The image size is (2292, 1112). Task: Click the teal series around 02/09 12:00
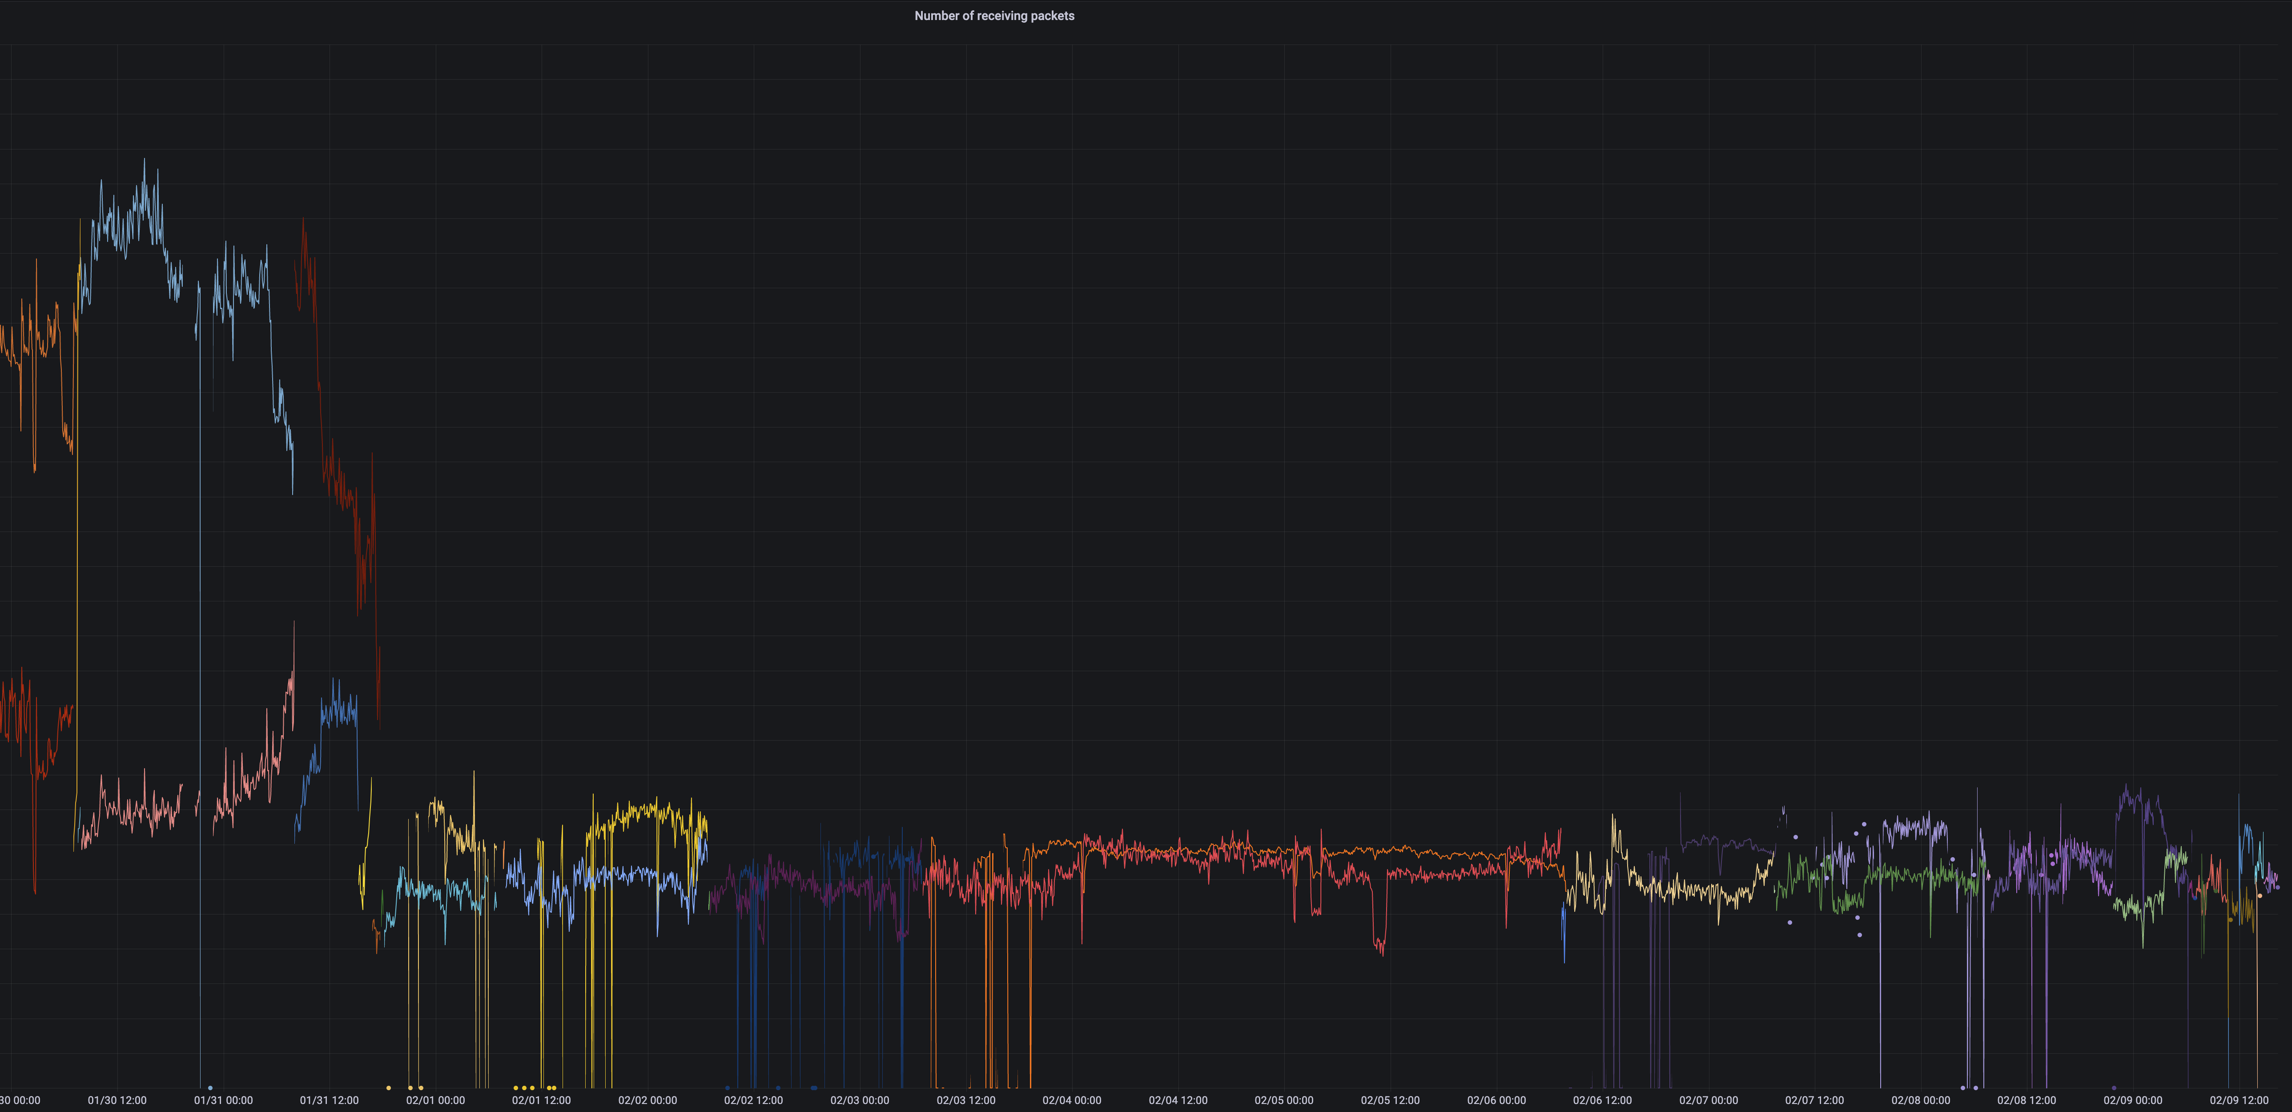pos(2260,854)
